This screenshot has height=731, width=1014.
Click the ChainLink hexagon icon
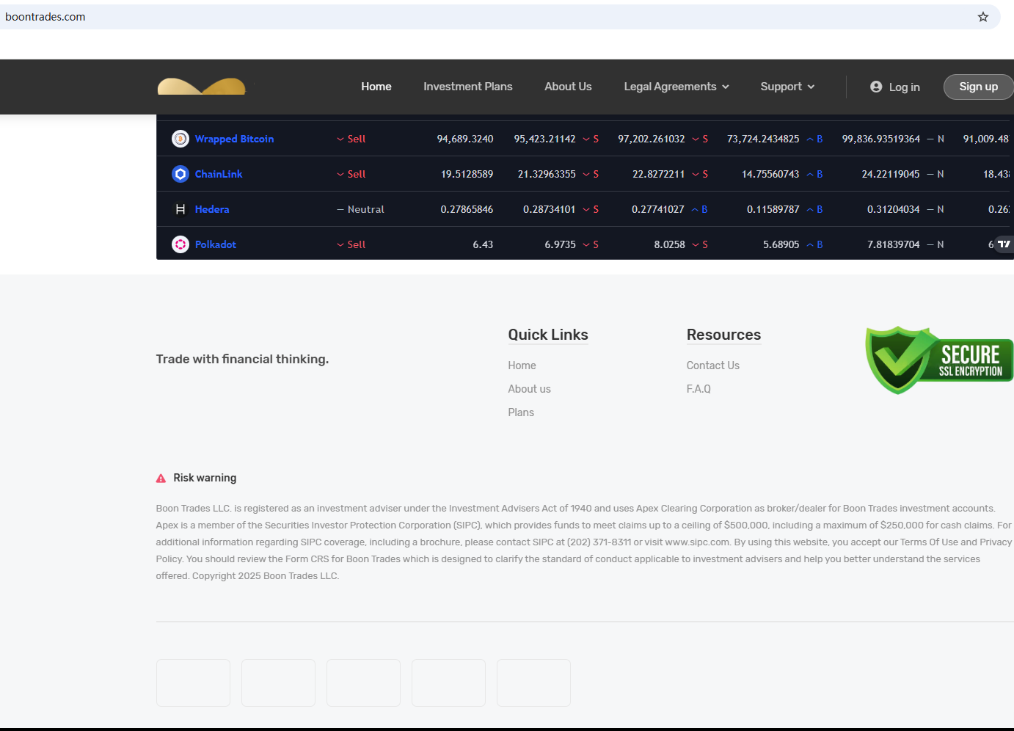(180, 174)
